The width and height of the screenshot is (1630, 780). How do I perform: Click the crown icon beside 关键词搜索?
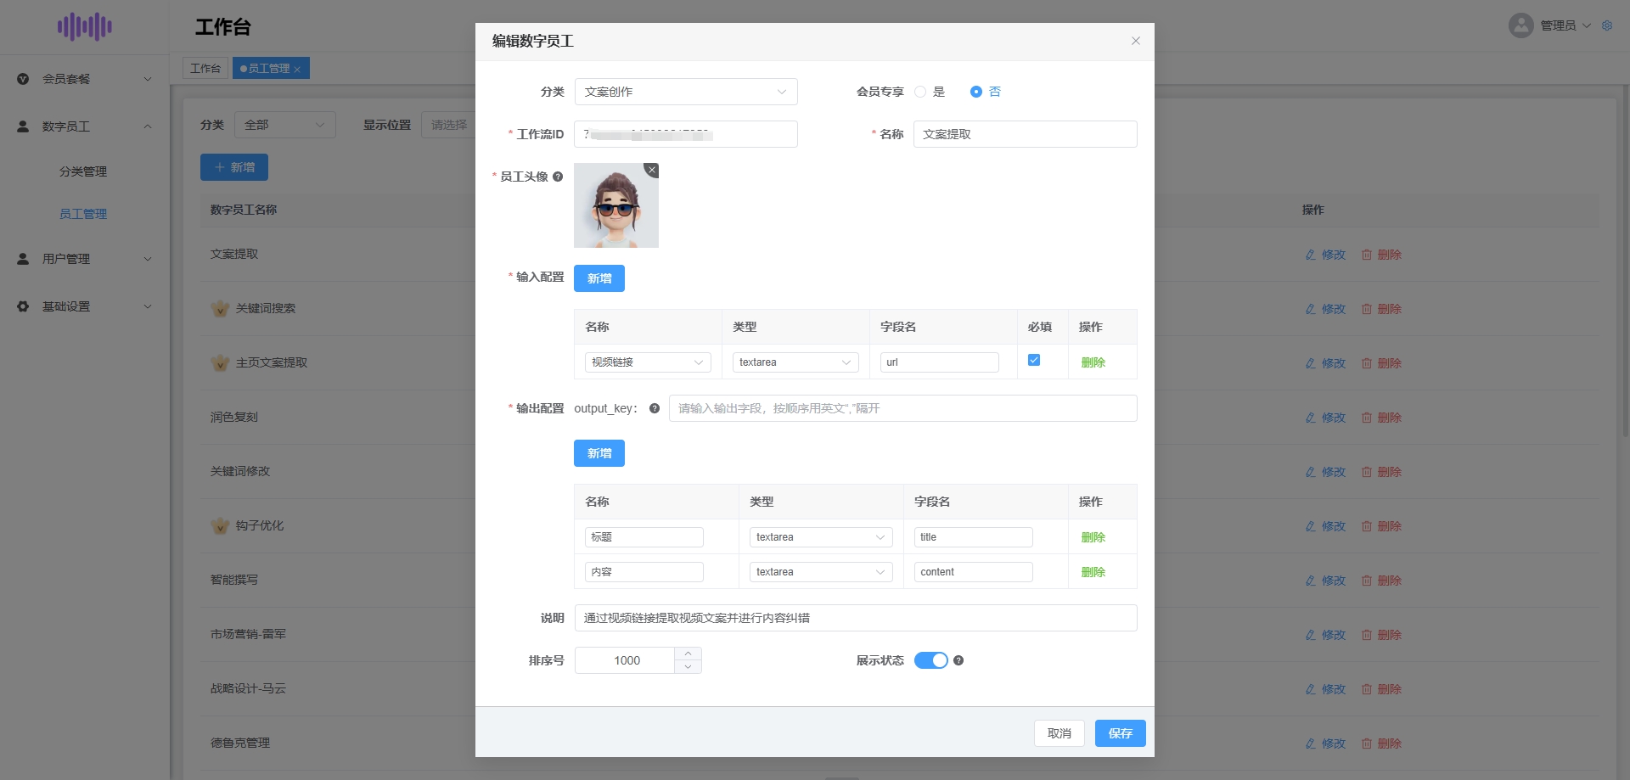220,308
